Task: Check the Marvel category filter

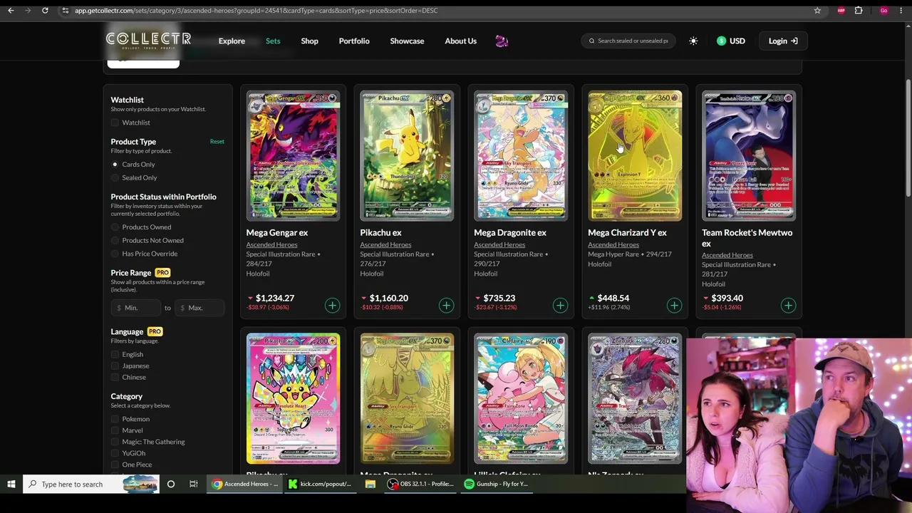Action: [115, 430]
